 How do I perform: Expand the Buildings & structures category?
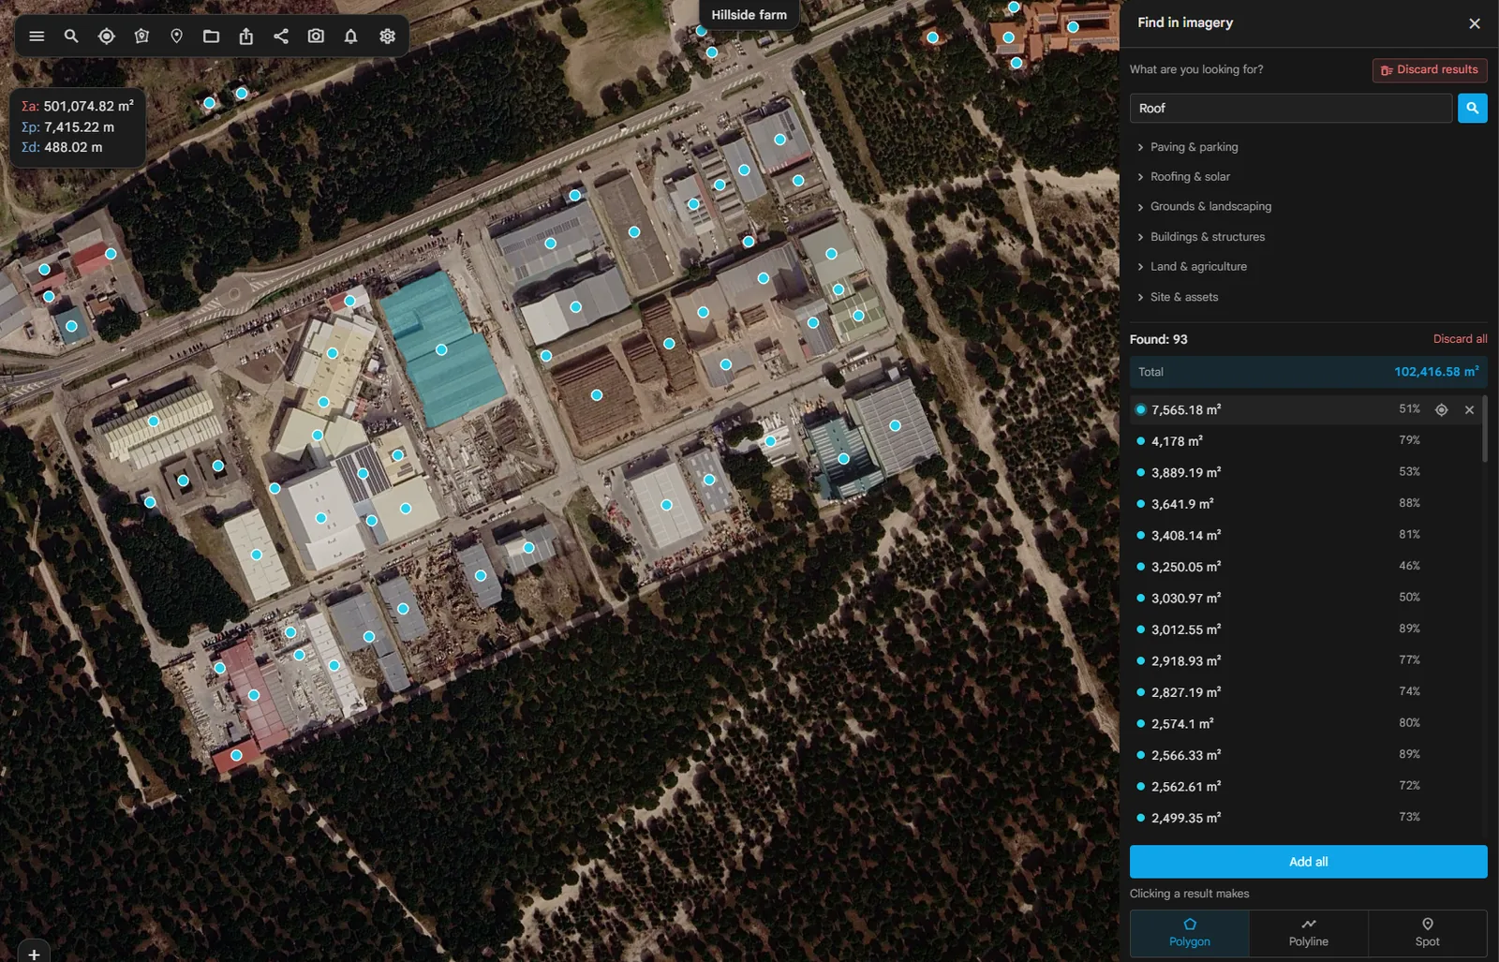click(x=1200, y=237)
